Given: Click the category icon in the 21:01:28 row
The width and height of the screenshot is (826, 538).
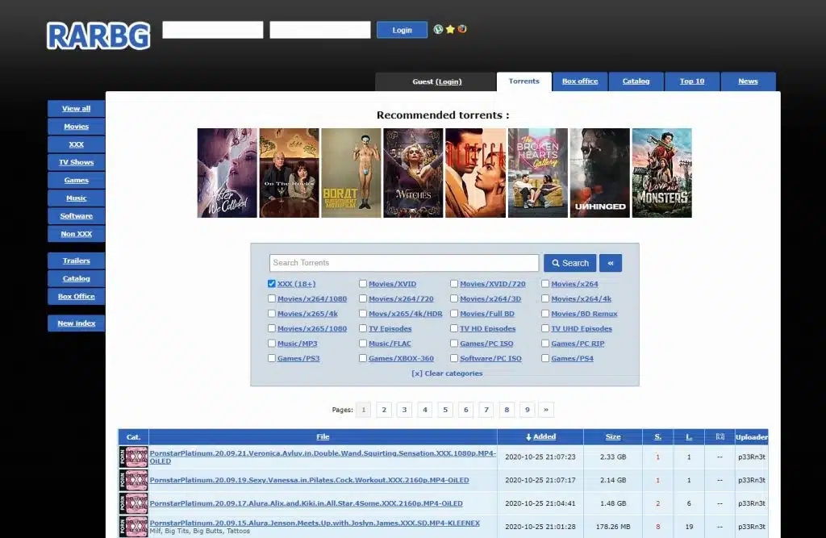Looking at the screenshot, I should point(133,527).
